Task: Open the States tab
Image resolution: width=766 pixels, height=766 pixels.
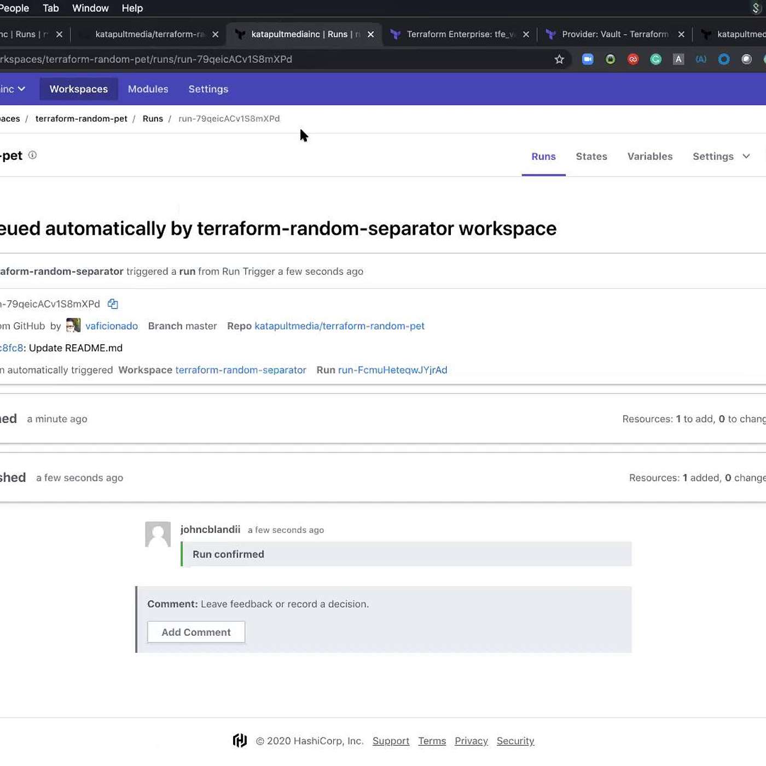Action: coord(591,156)
